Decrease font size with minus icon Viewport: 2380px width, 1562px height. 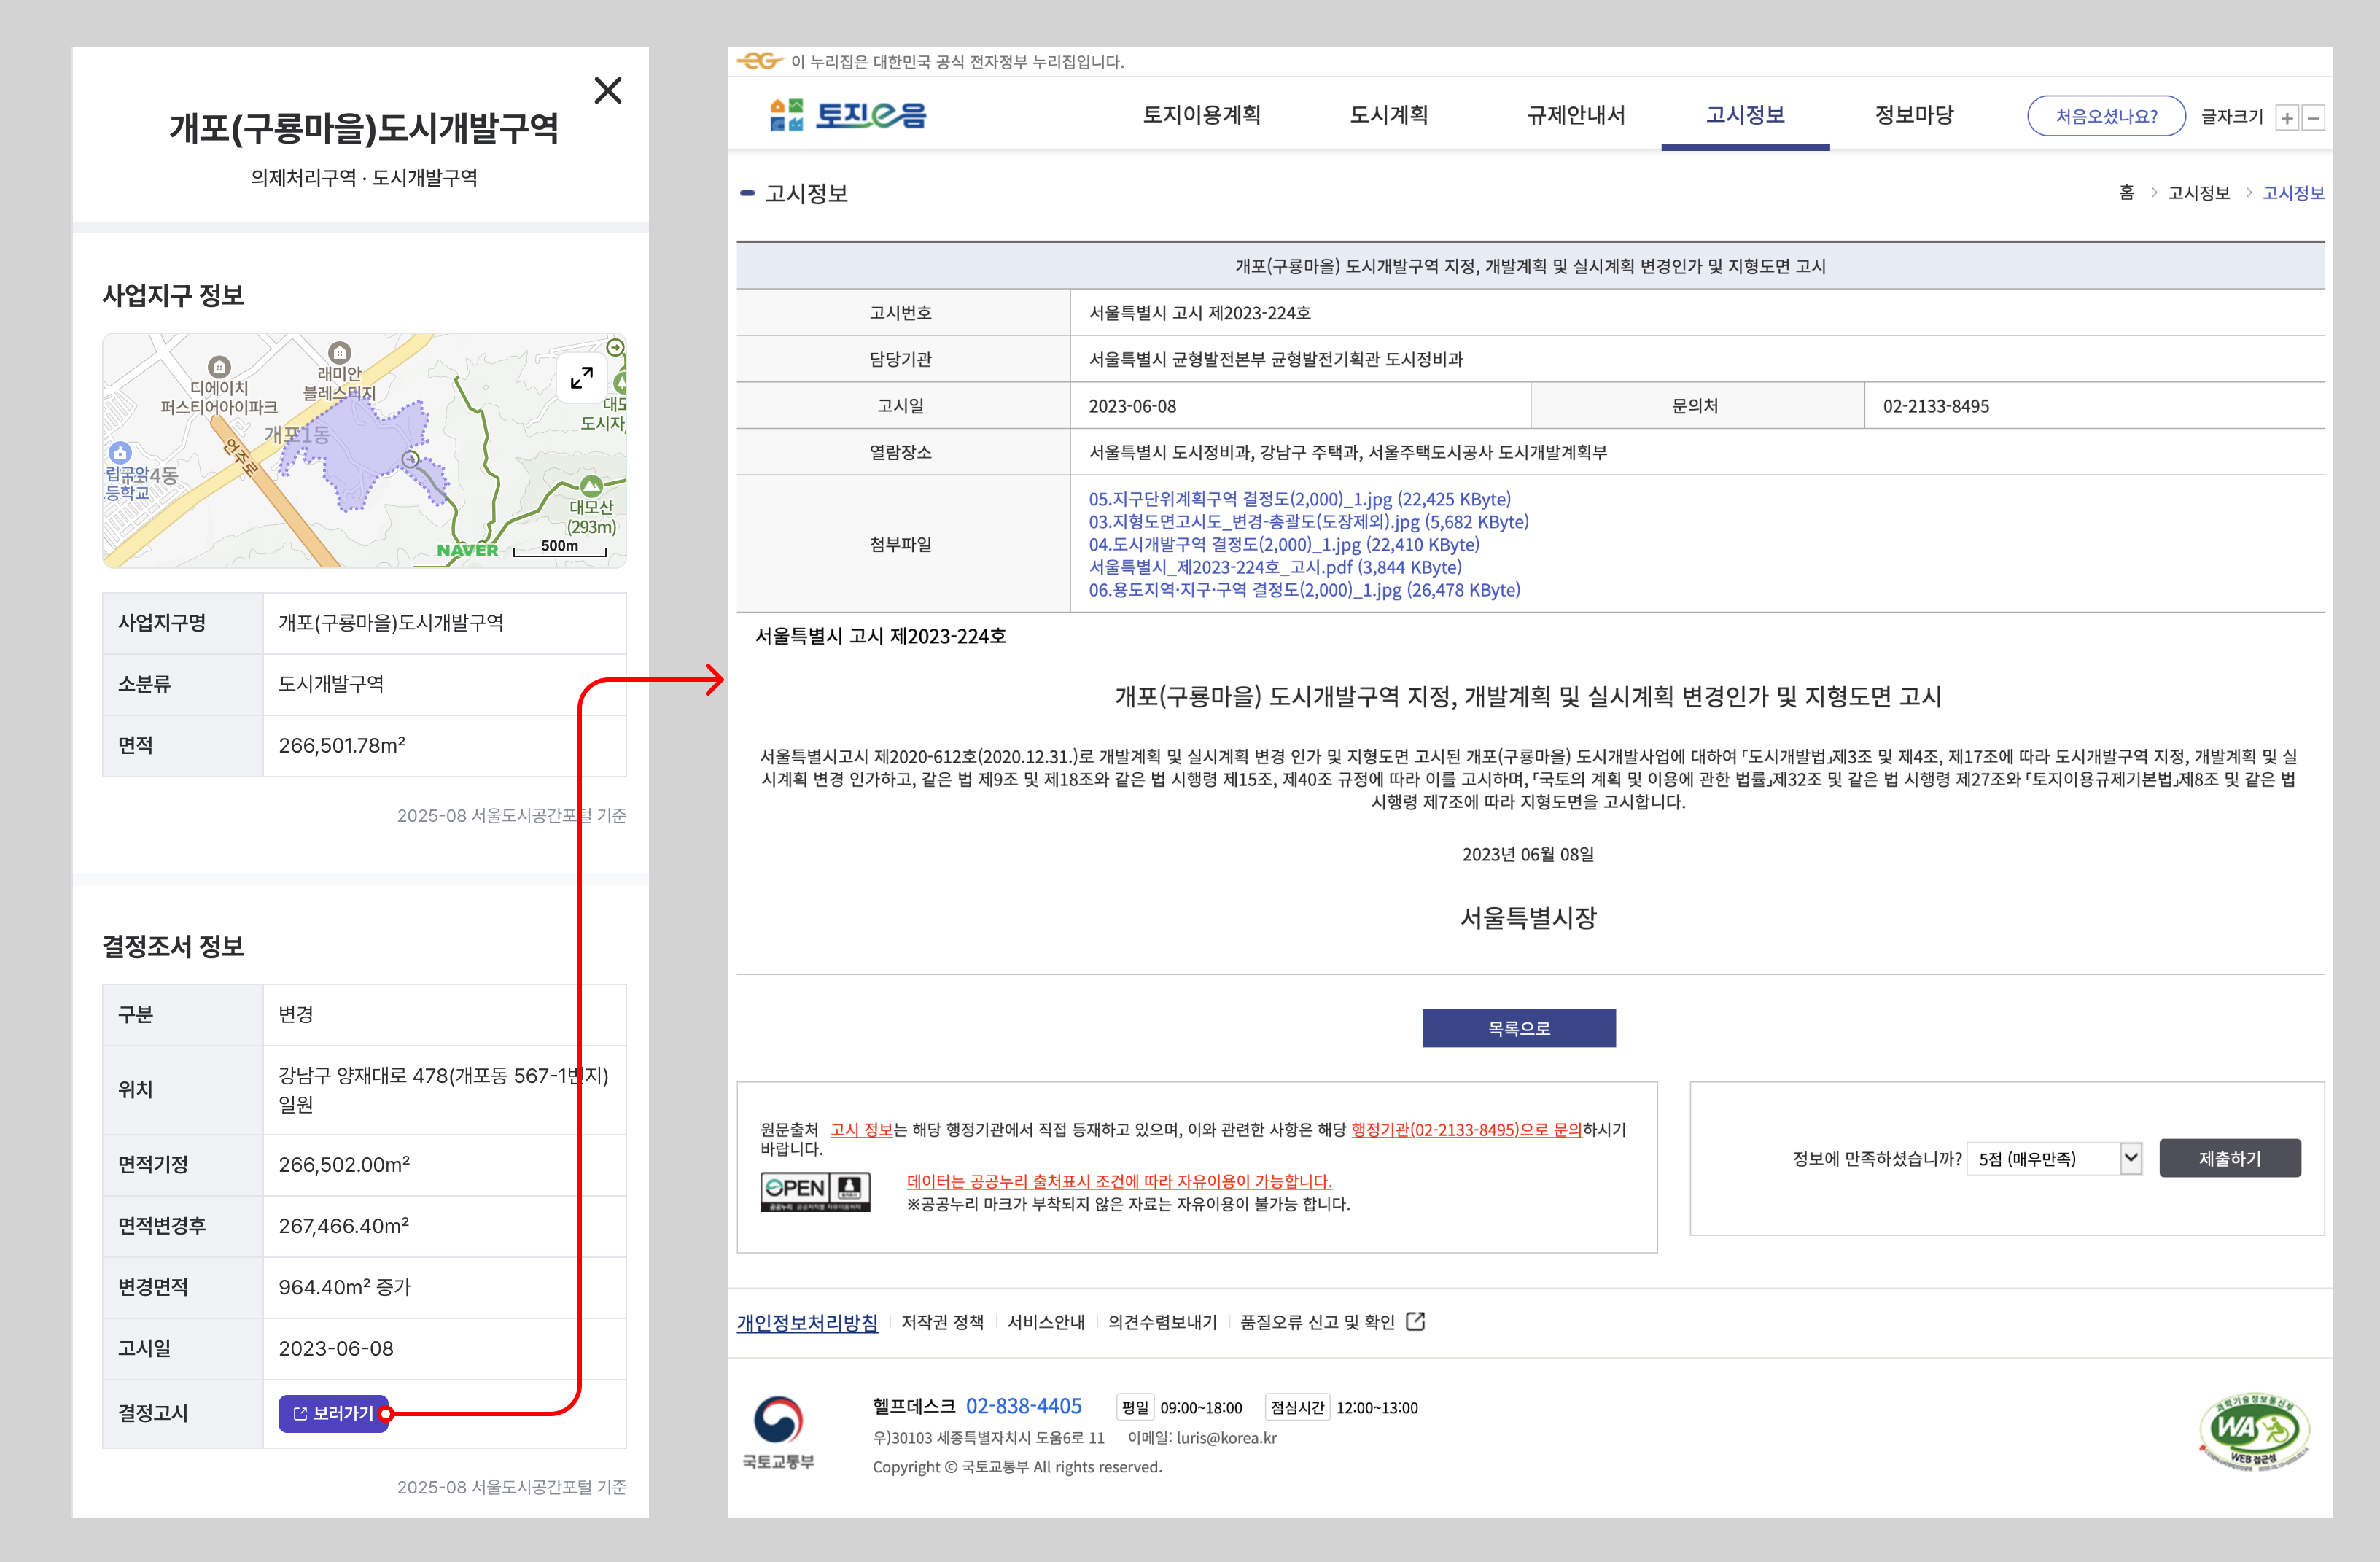tap(2313, 118)
